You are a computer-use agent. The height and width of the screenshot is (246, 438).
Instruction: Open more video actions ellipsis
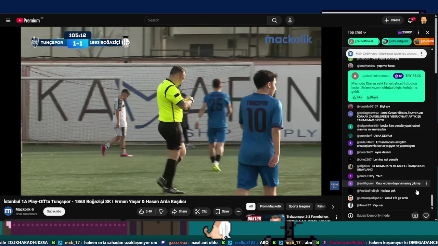[x=239, y=211]
